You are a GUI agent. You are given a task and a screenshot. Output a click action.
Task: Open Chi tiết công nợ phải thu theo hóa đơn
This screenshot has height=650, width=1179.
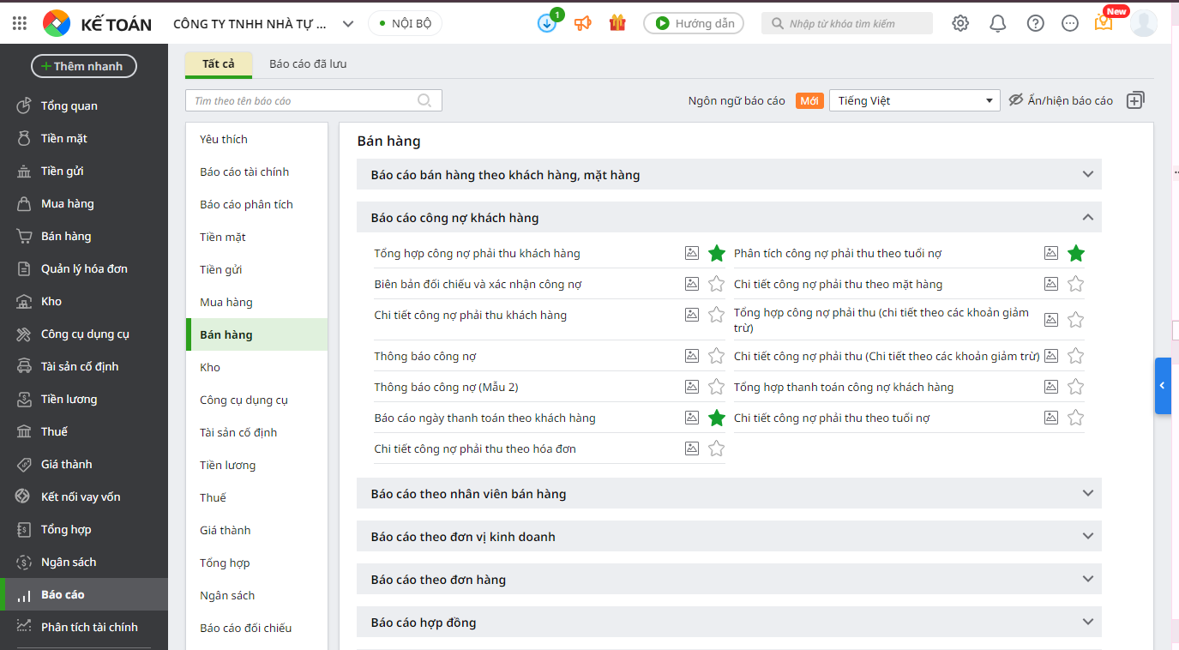(475, 448)
